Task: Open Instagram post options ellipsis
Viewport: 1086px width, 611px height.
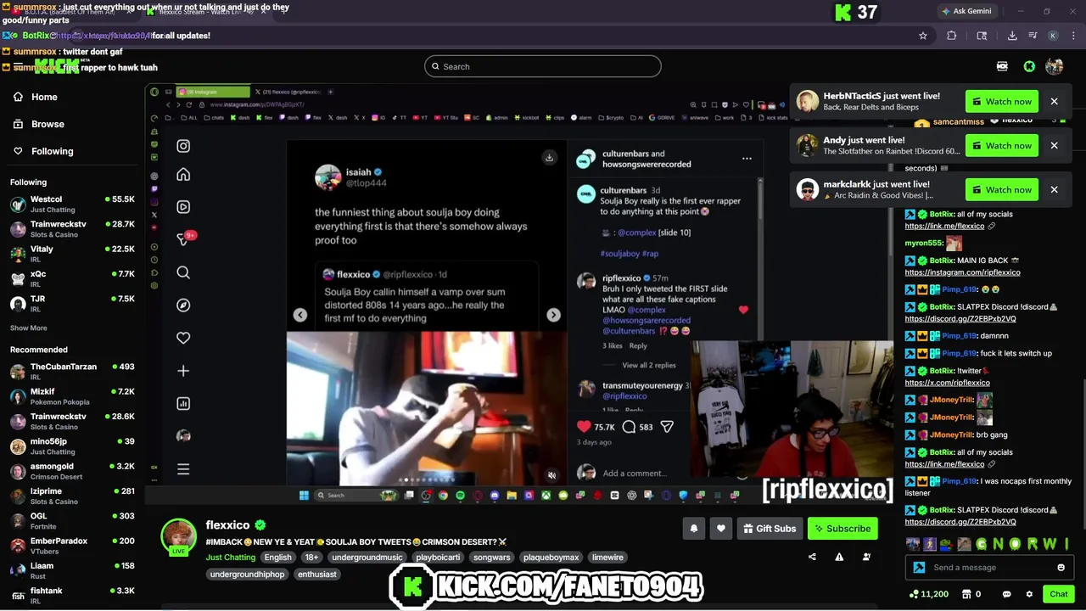Action: (747, 159)
